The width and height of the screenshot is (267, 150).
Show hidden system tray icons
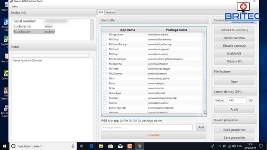[x=220, y=146]
